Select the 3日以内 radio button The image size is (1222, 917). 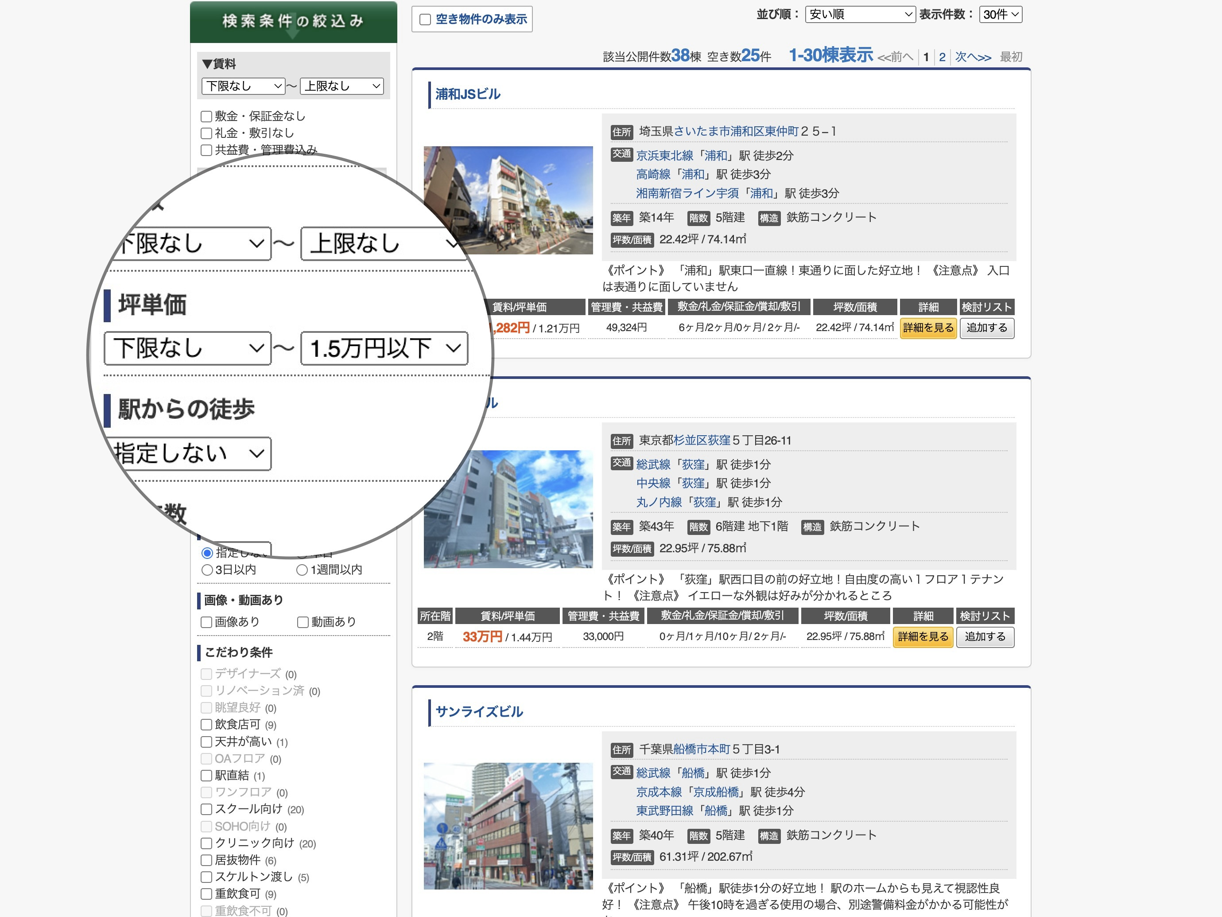click(x=208, y=570)
